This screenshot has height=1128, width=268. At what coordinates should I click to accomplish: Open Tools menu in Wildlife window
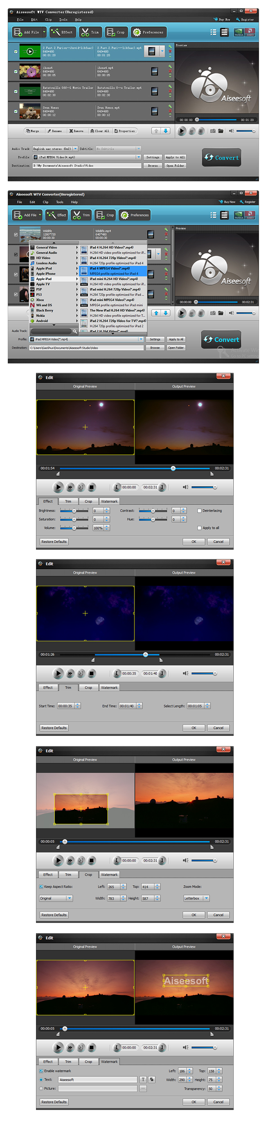click(60, 202)
